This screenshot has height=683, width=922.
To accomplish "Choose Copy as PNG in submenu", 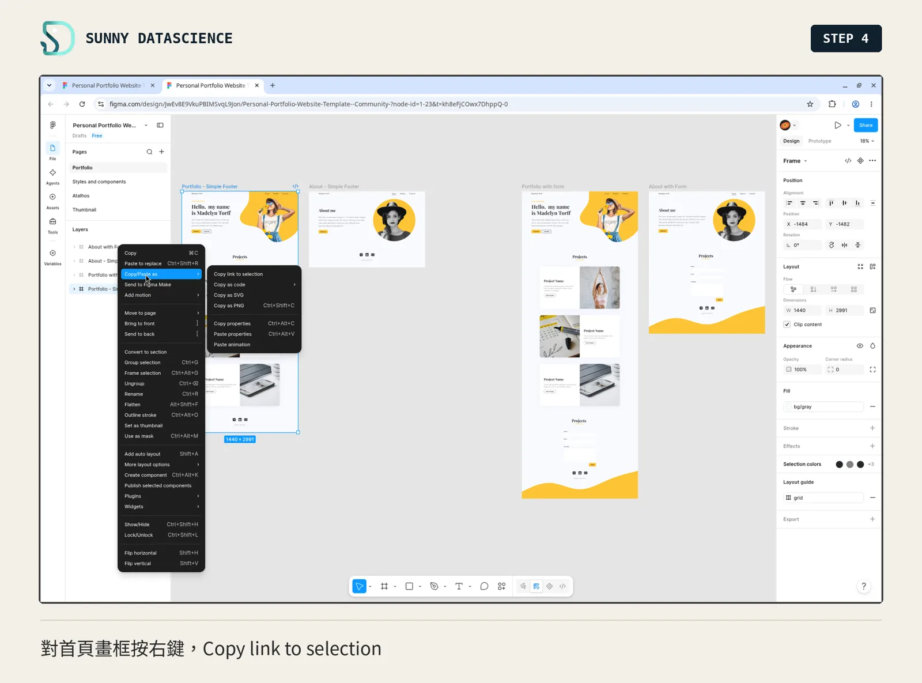I will pos(254,305).
